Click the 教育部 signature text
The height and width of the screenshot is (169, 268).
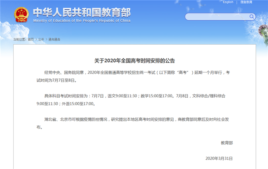coord(227,143)
